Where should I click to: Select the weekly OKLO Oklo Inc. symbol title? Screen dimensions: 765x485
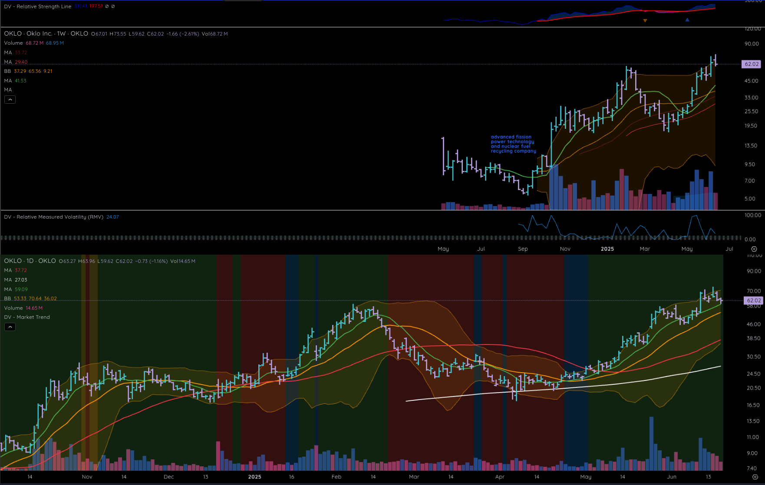coord(46,33)
